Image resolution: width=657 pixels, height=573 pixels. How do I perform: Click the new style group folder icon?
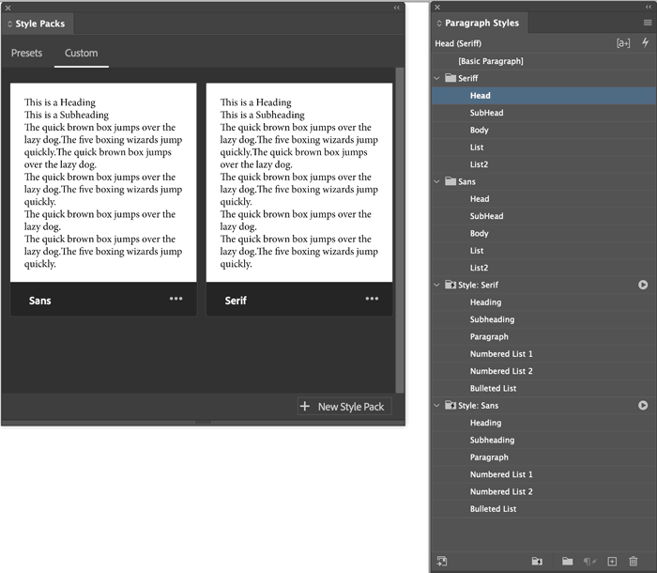click(x=567, y=561)
